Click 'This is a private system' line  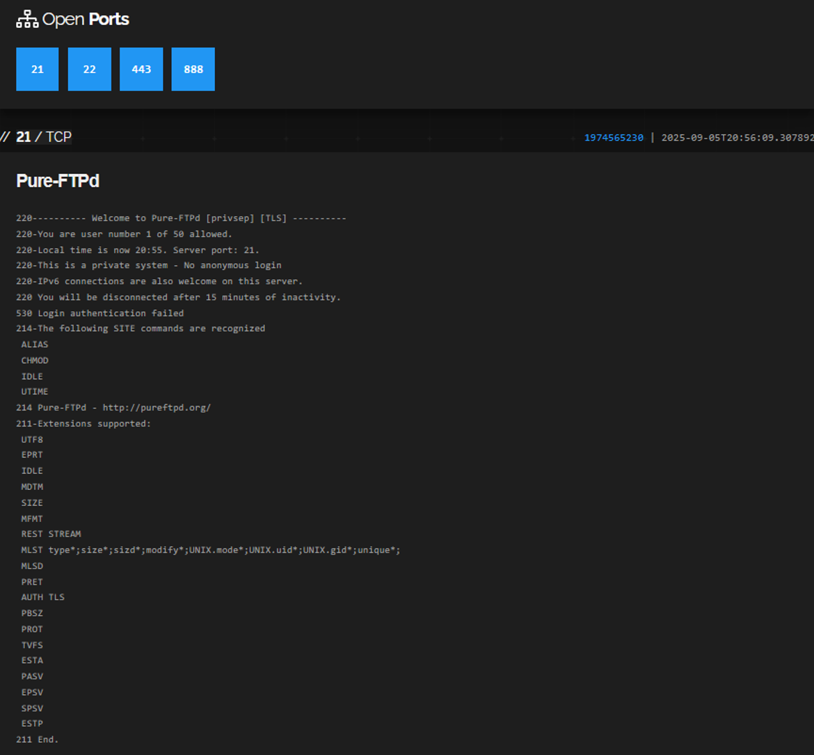pyautogui.click(x=148, y=265)
